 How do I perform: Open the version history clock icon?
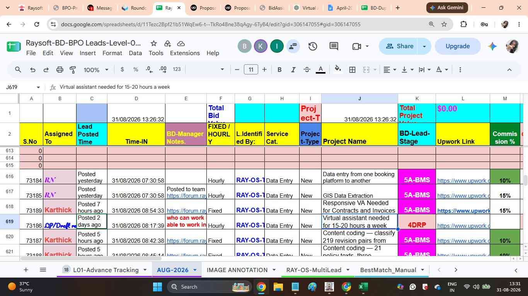click(x=313, y=46)
